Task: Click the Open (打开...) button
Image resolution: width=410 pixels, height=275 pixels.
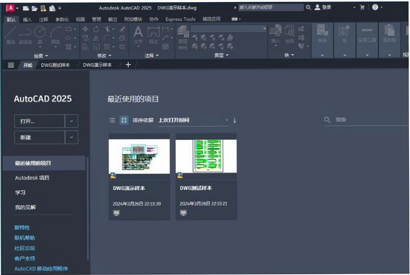Action: 40,121
